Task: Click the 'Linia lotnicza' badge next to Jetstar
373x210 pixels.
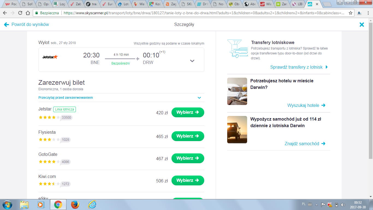Action: pyautogui.click(x=64, y=109)
